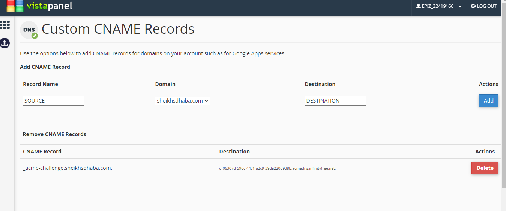Click the DNS icon beside page title
This screenshot has height=211, width=506.
pos(29,30)
